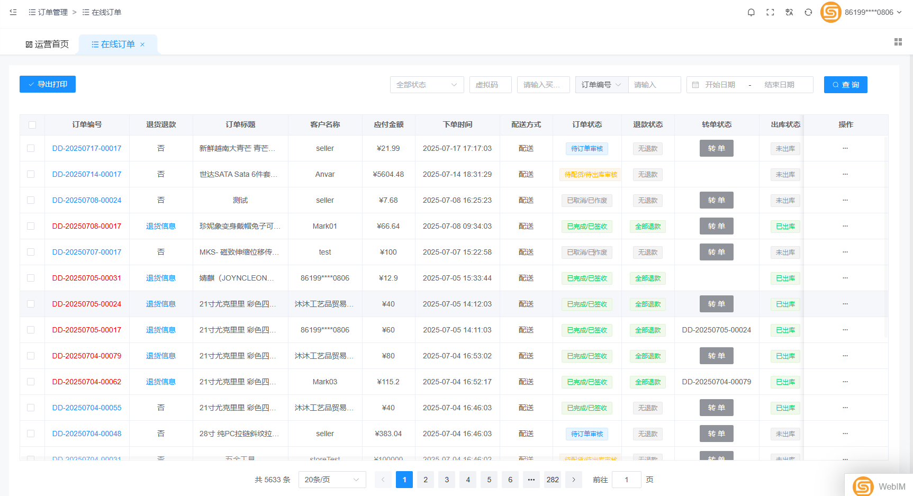Click the 开始日期 date field
The height and width of the screenshot is (496, 913).
point(720,85)
